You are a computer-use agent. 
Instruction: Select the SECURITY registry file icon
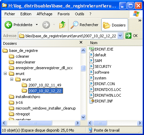pos(91,66)
